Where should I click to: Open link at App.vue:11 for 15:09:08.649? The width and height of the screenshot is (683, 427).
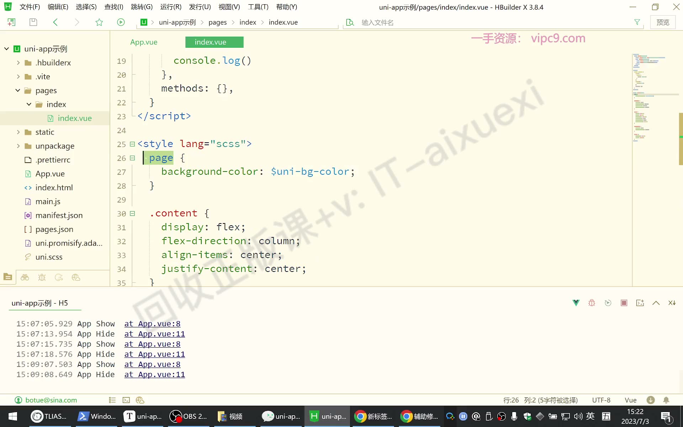tap(154, 375)
